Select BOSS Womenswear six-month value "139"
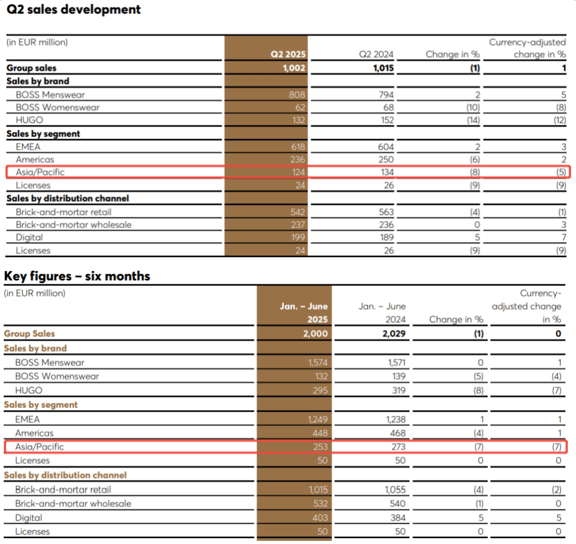This screenshot has width=576, height=544. [398, 376]
